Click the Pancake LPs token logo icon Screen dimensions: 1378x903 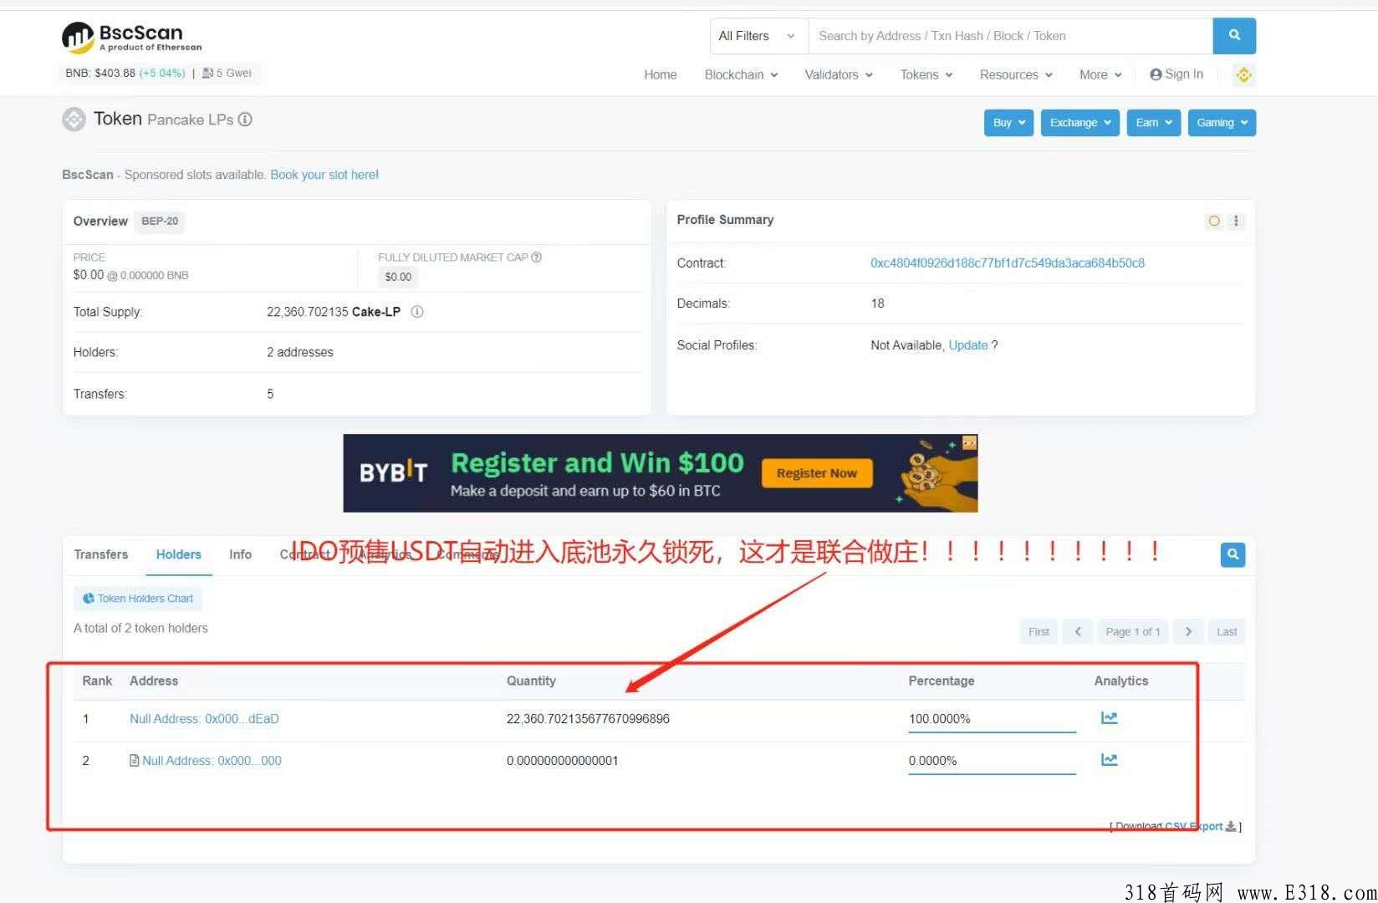pos(74,120)
